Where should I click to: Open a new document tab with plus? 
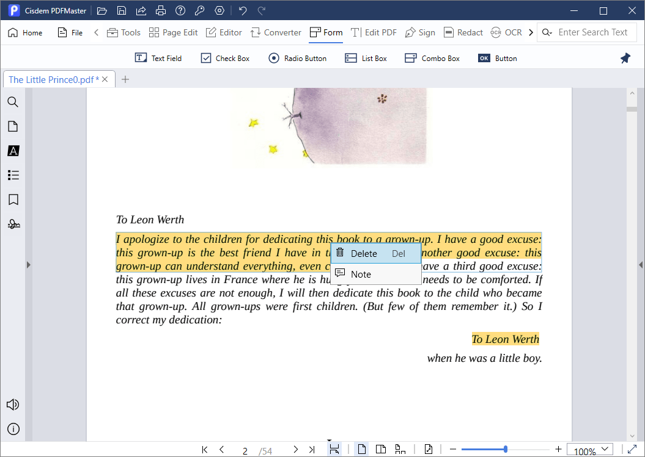click(125, 79)
